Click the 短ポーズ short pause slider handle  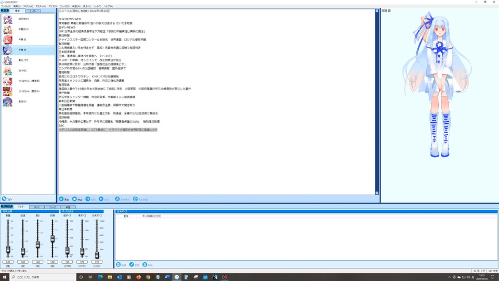click(x=67, y=251)
